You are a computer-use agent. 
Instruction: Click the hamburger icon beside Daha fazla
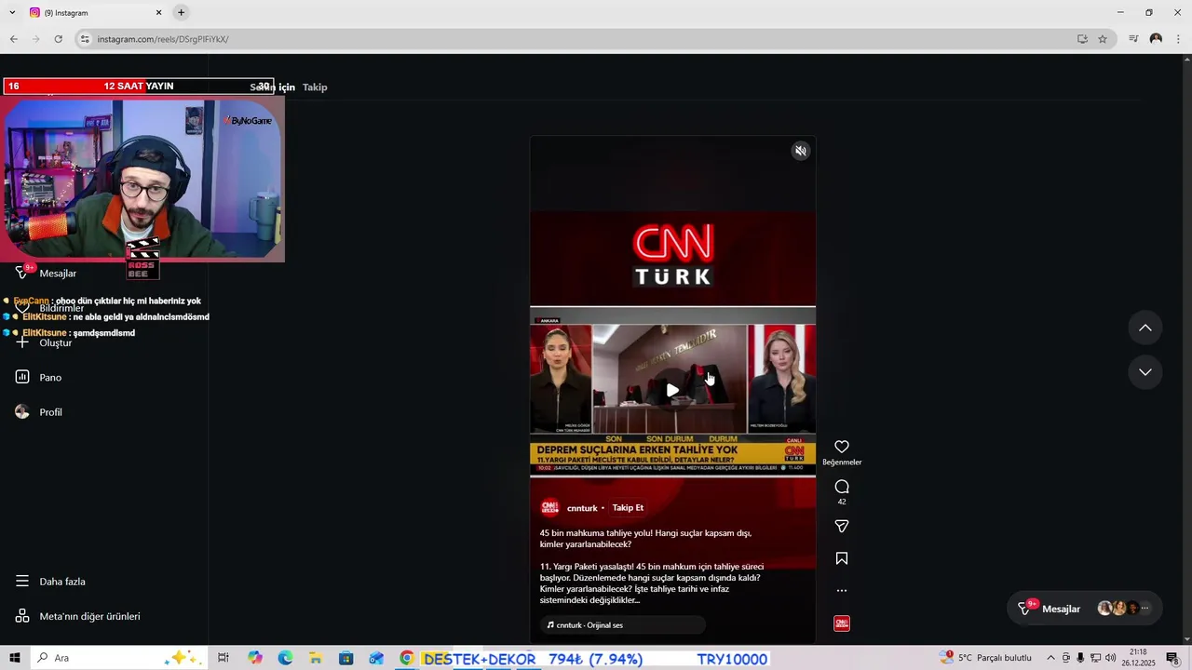click(x=22, y=582)
